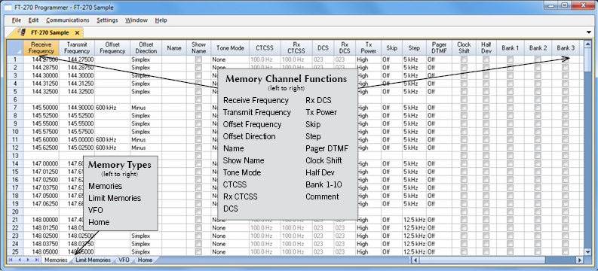
Task: Click the vertical scrollbar thumb
Action: click(587, 59)
